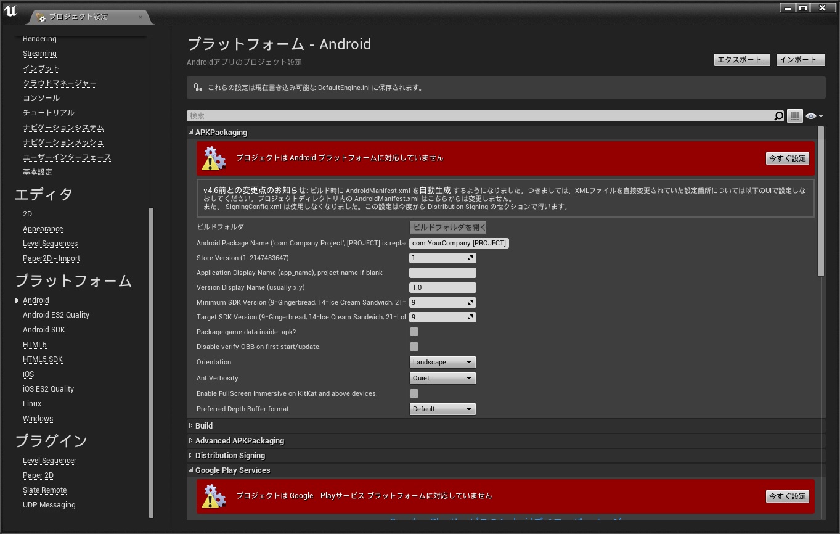
Task: Open iOS platform settings
Action: [28, 374]
